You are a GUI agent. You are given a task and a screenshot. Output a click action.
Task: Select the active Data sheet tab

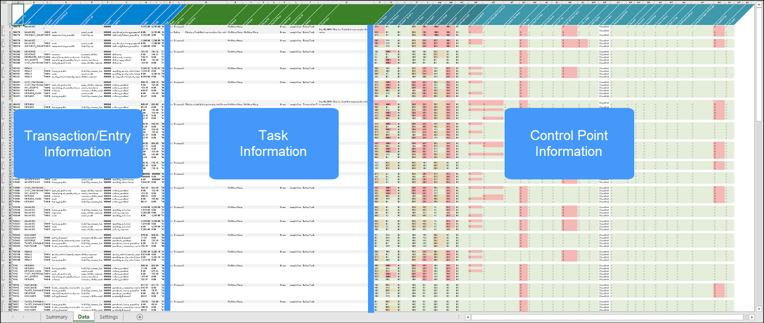pyautogui.click(x=83, y=317)
